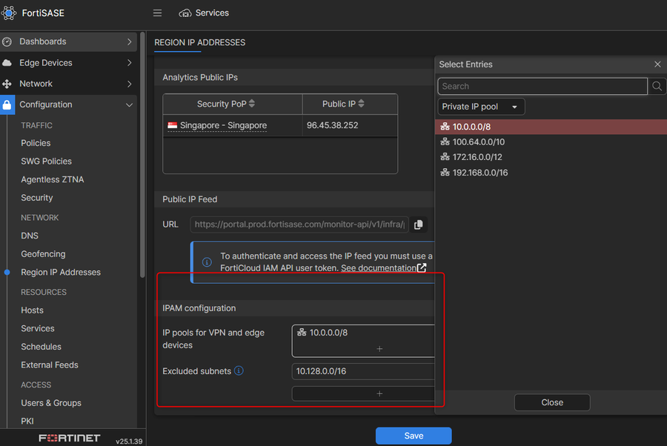Go to Geofencing page
Screen dimensions: 667x446
[43, 254]
